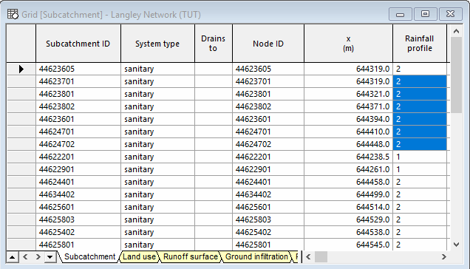
Task: Click x value 644410.0
Action: [348, 132]
